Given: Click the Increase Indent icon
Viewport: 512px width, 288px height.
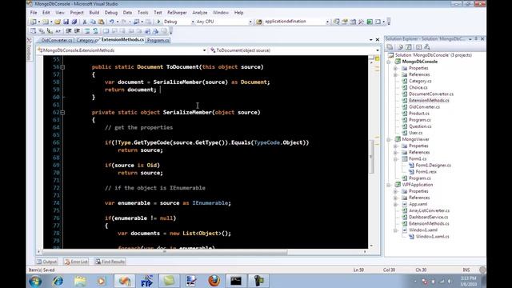Looking at the screenshot, I should click(x=77, y=31).
